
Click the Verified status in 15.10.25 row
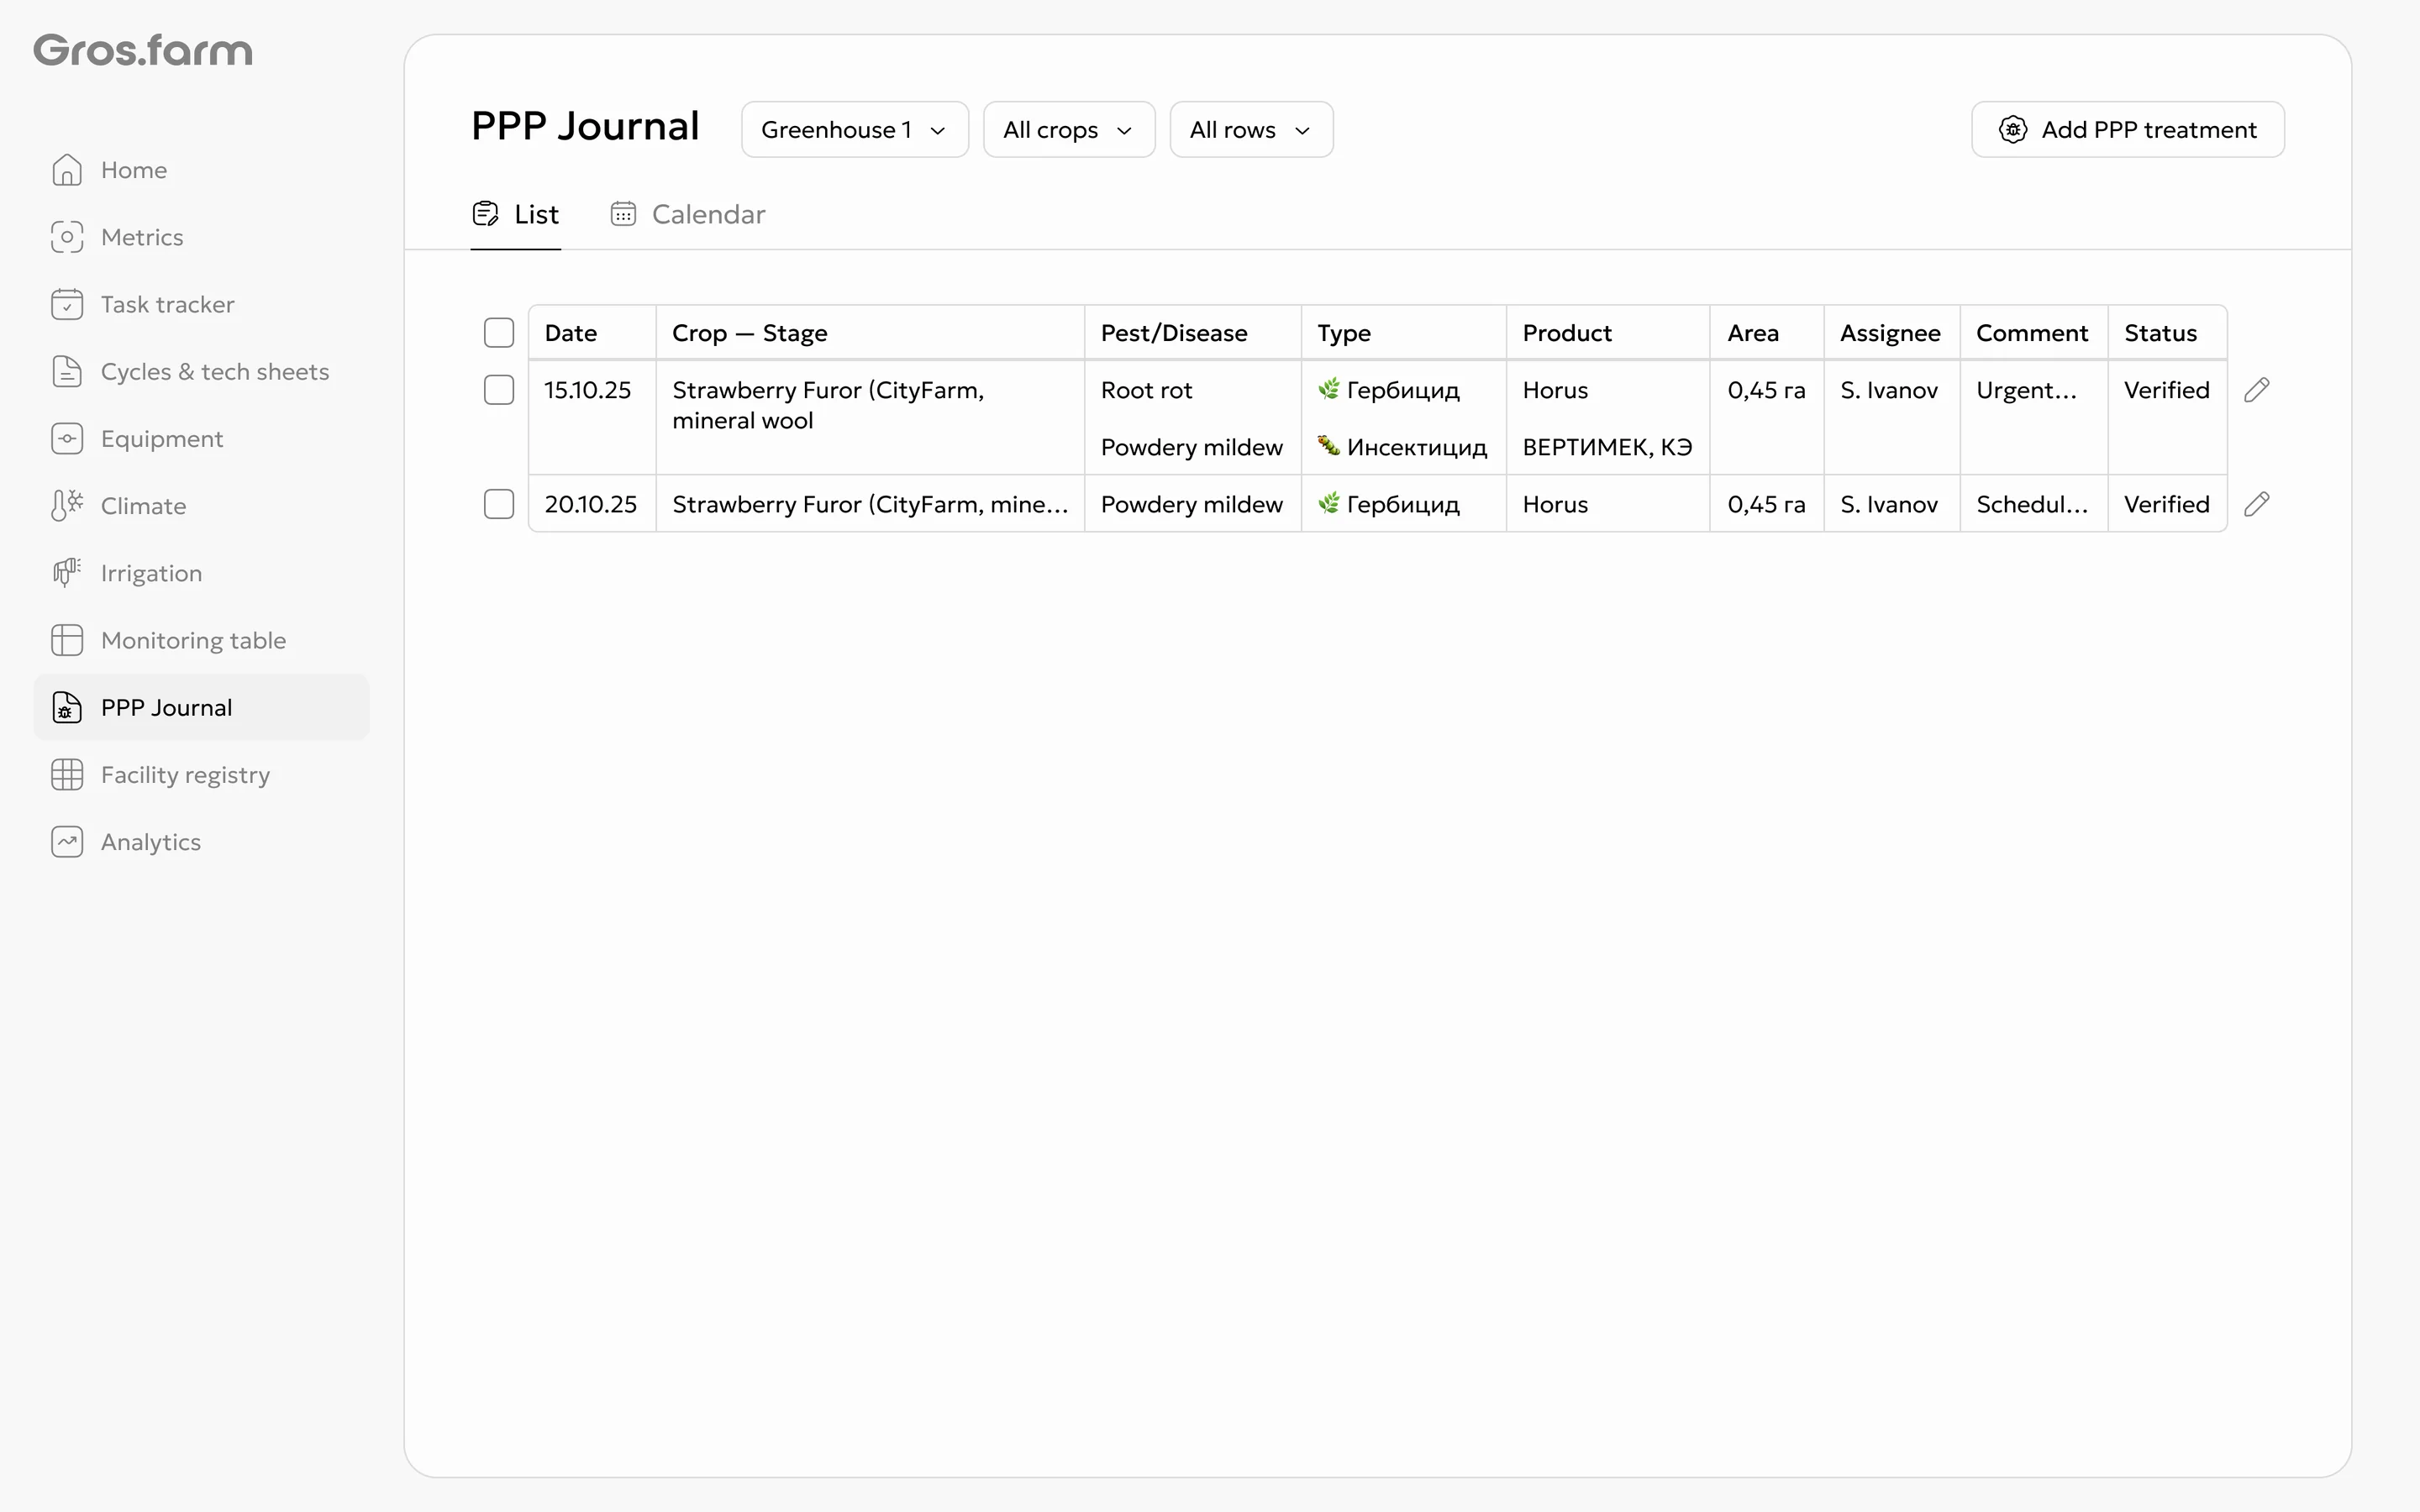pyautogui.click(x=2167, y=390)
